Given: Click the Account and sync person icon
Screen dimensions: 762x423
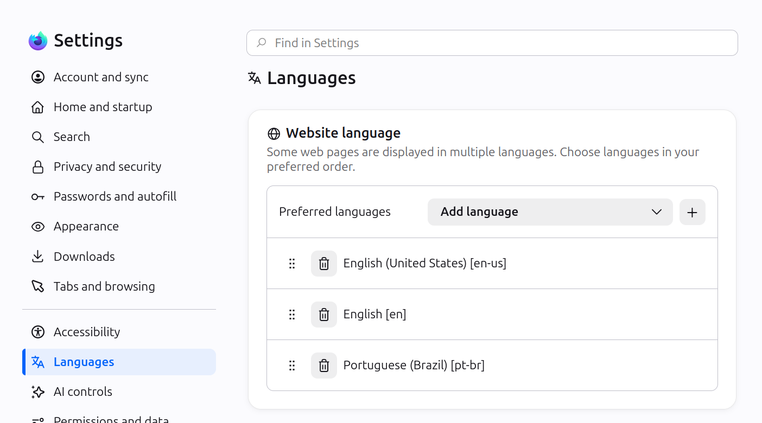Looking at the screenshot, I should [x=38, y=77].
